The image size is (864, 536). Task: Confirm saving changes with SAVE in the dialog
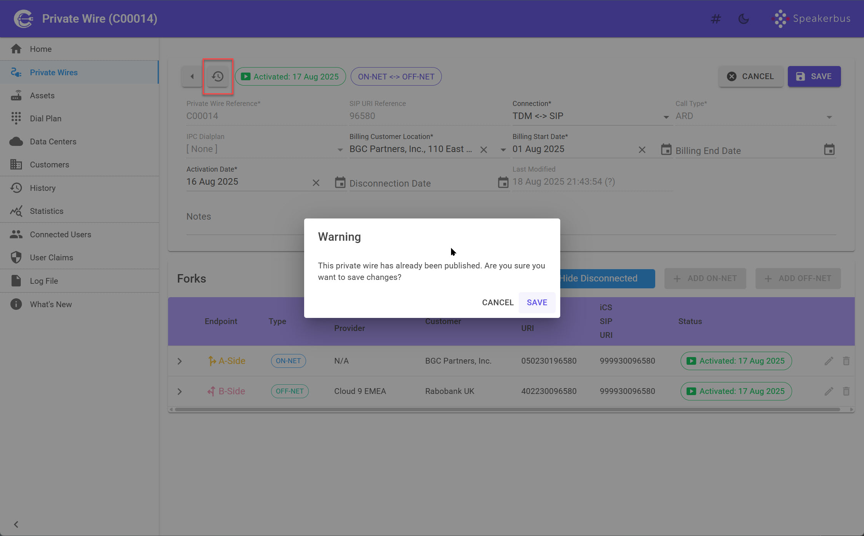click(x=537, y=303)
